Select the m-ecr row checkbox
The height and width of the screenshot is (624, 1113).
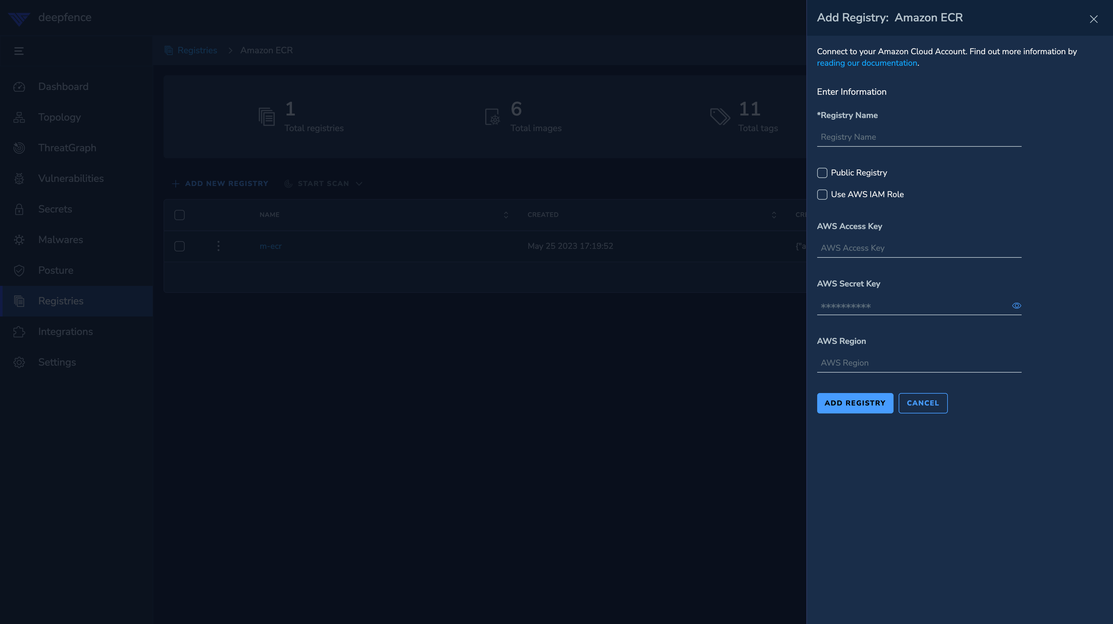pos(179,246)
